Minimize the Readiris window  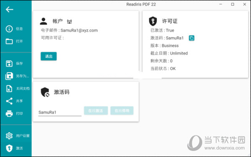point(221,4)
